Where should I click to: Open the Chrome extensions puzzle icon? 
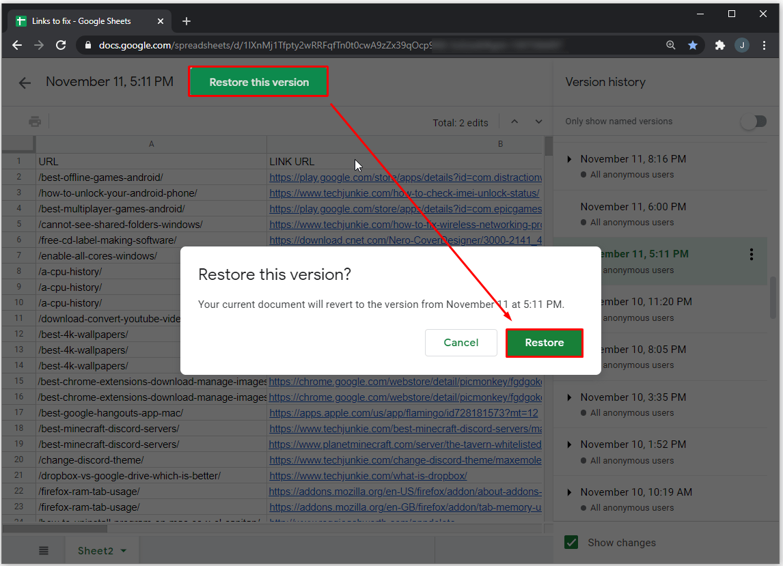click(x=719, y=46)
